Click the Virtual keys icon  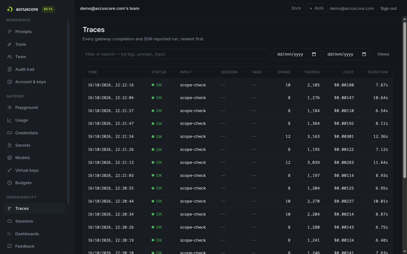[10, 170]
